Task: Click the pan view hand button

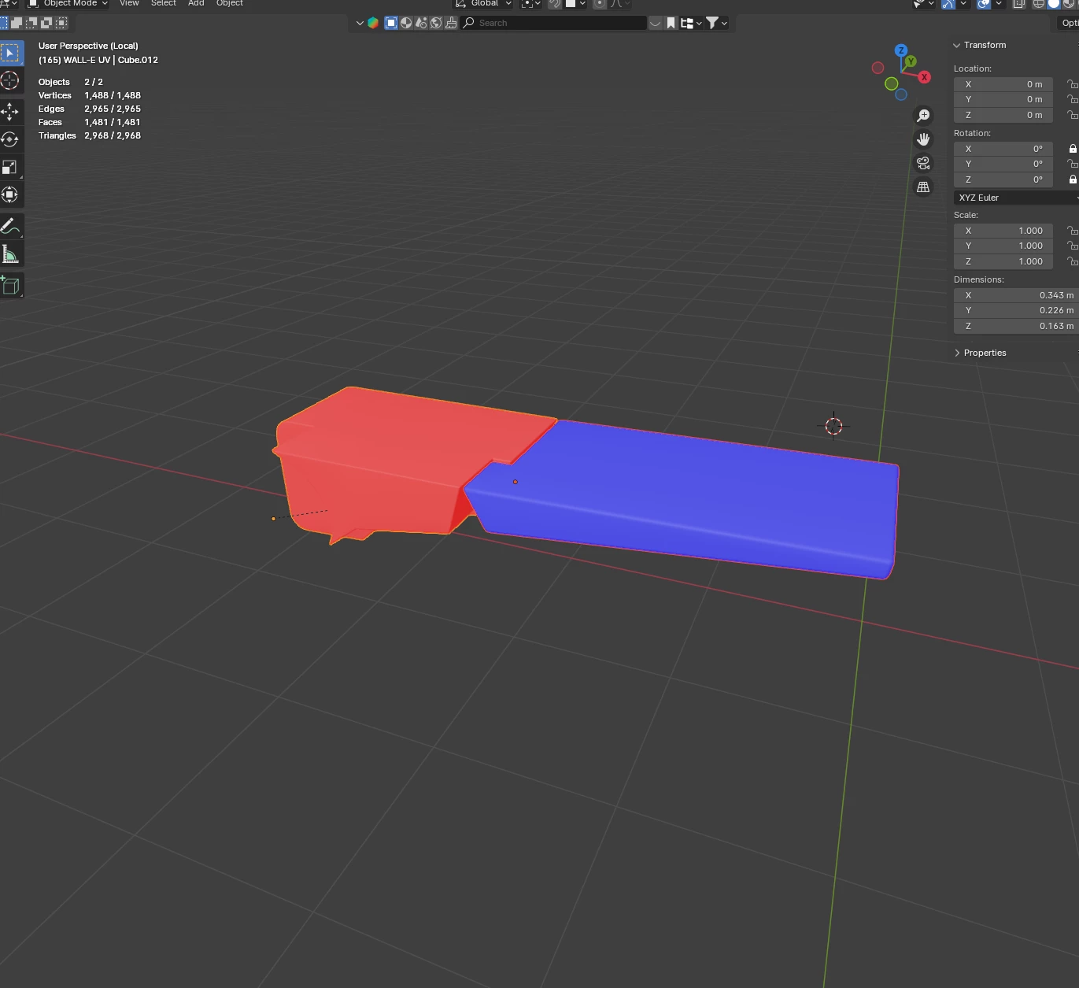Action: pos(923,139)
